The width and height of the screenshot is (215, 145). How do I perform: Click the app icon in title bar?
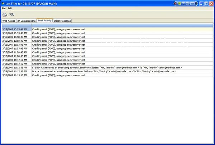point(3,3)
